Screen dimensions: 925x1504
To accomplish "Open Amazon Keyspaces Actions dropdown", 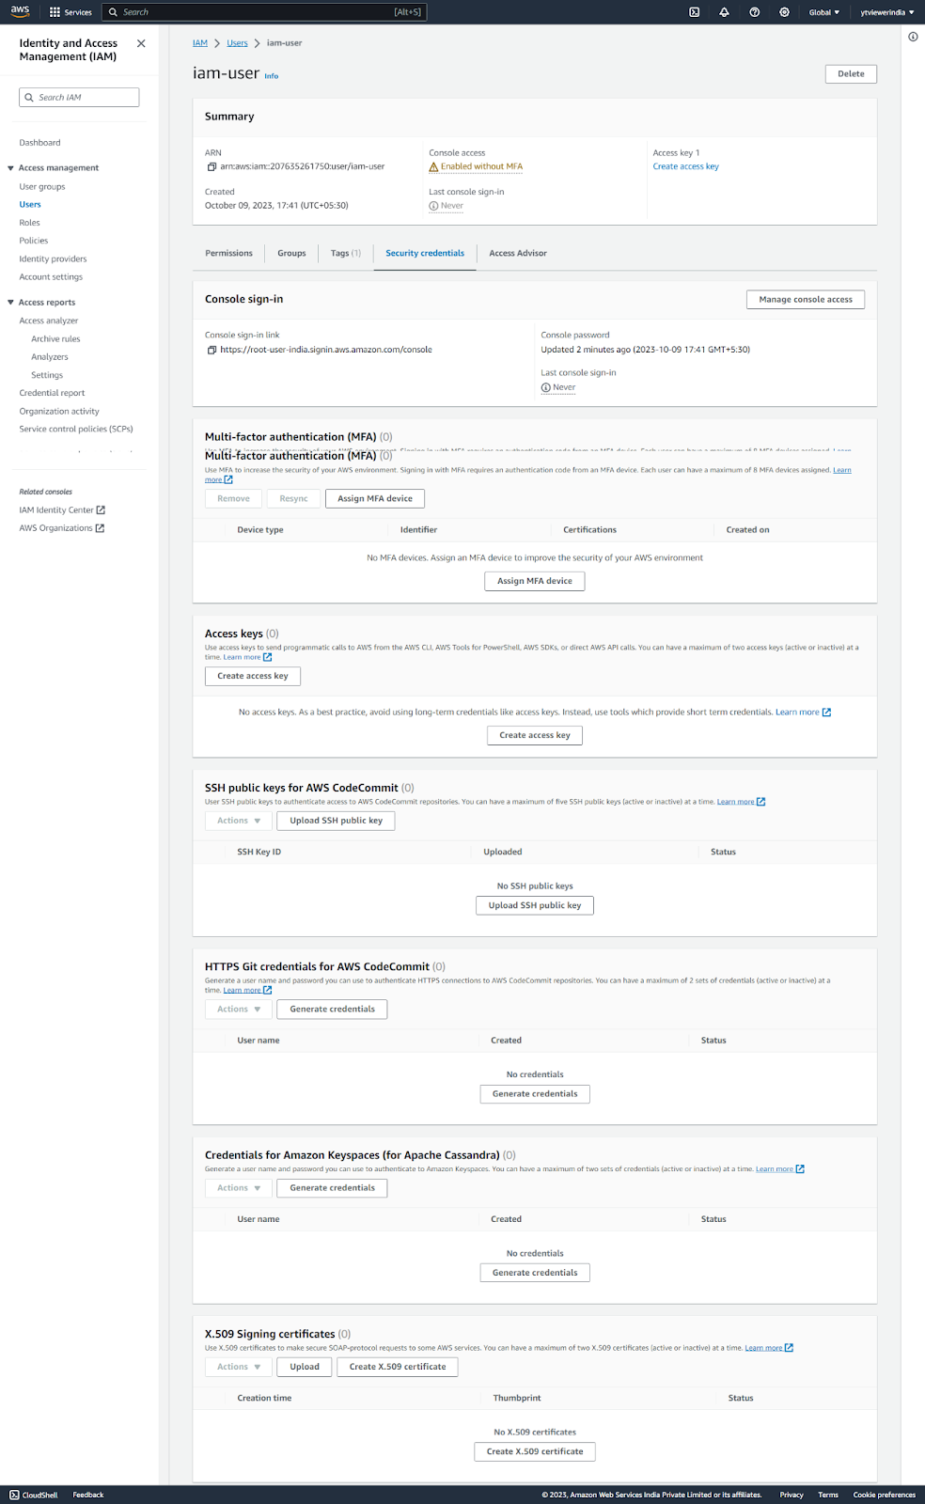I will [x=239, y=1188].
